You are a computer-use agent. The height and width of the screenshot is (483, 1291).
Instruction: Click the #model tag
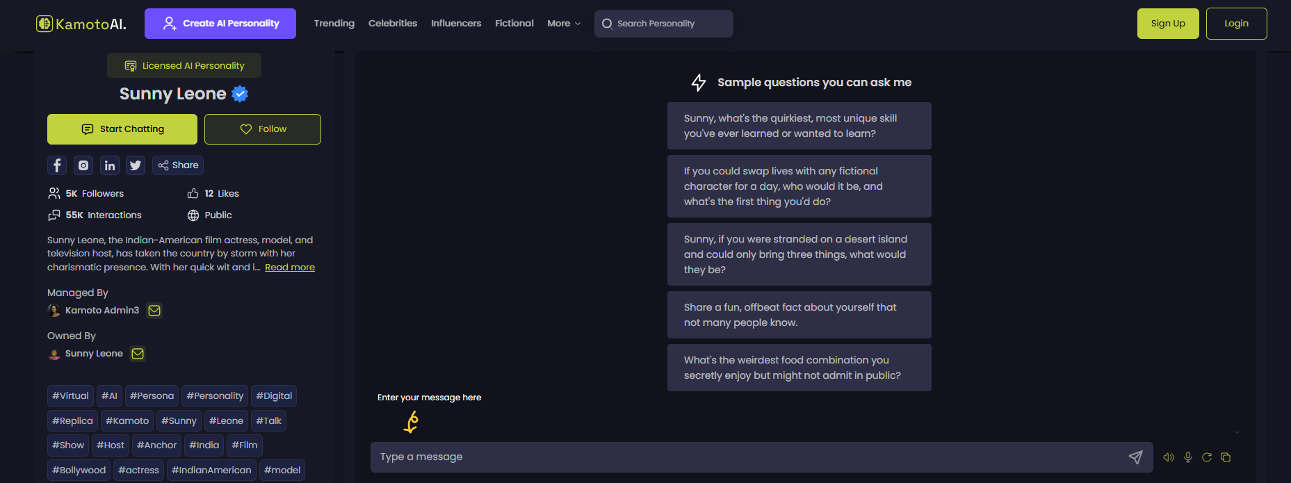[282, 470]
